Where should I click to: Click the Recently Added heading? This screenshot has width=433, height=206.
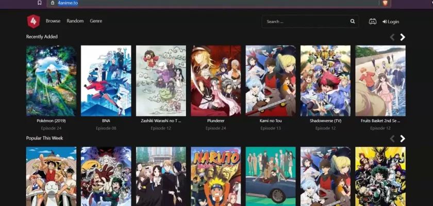(x=42, y=37)
